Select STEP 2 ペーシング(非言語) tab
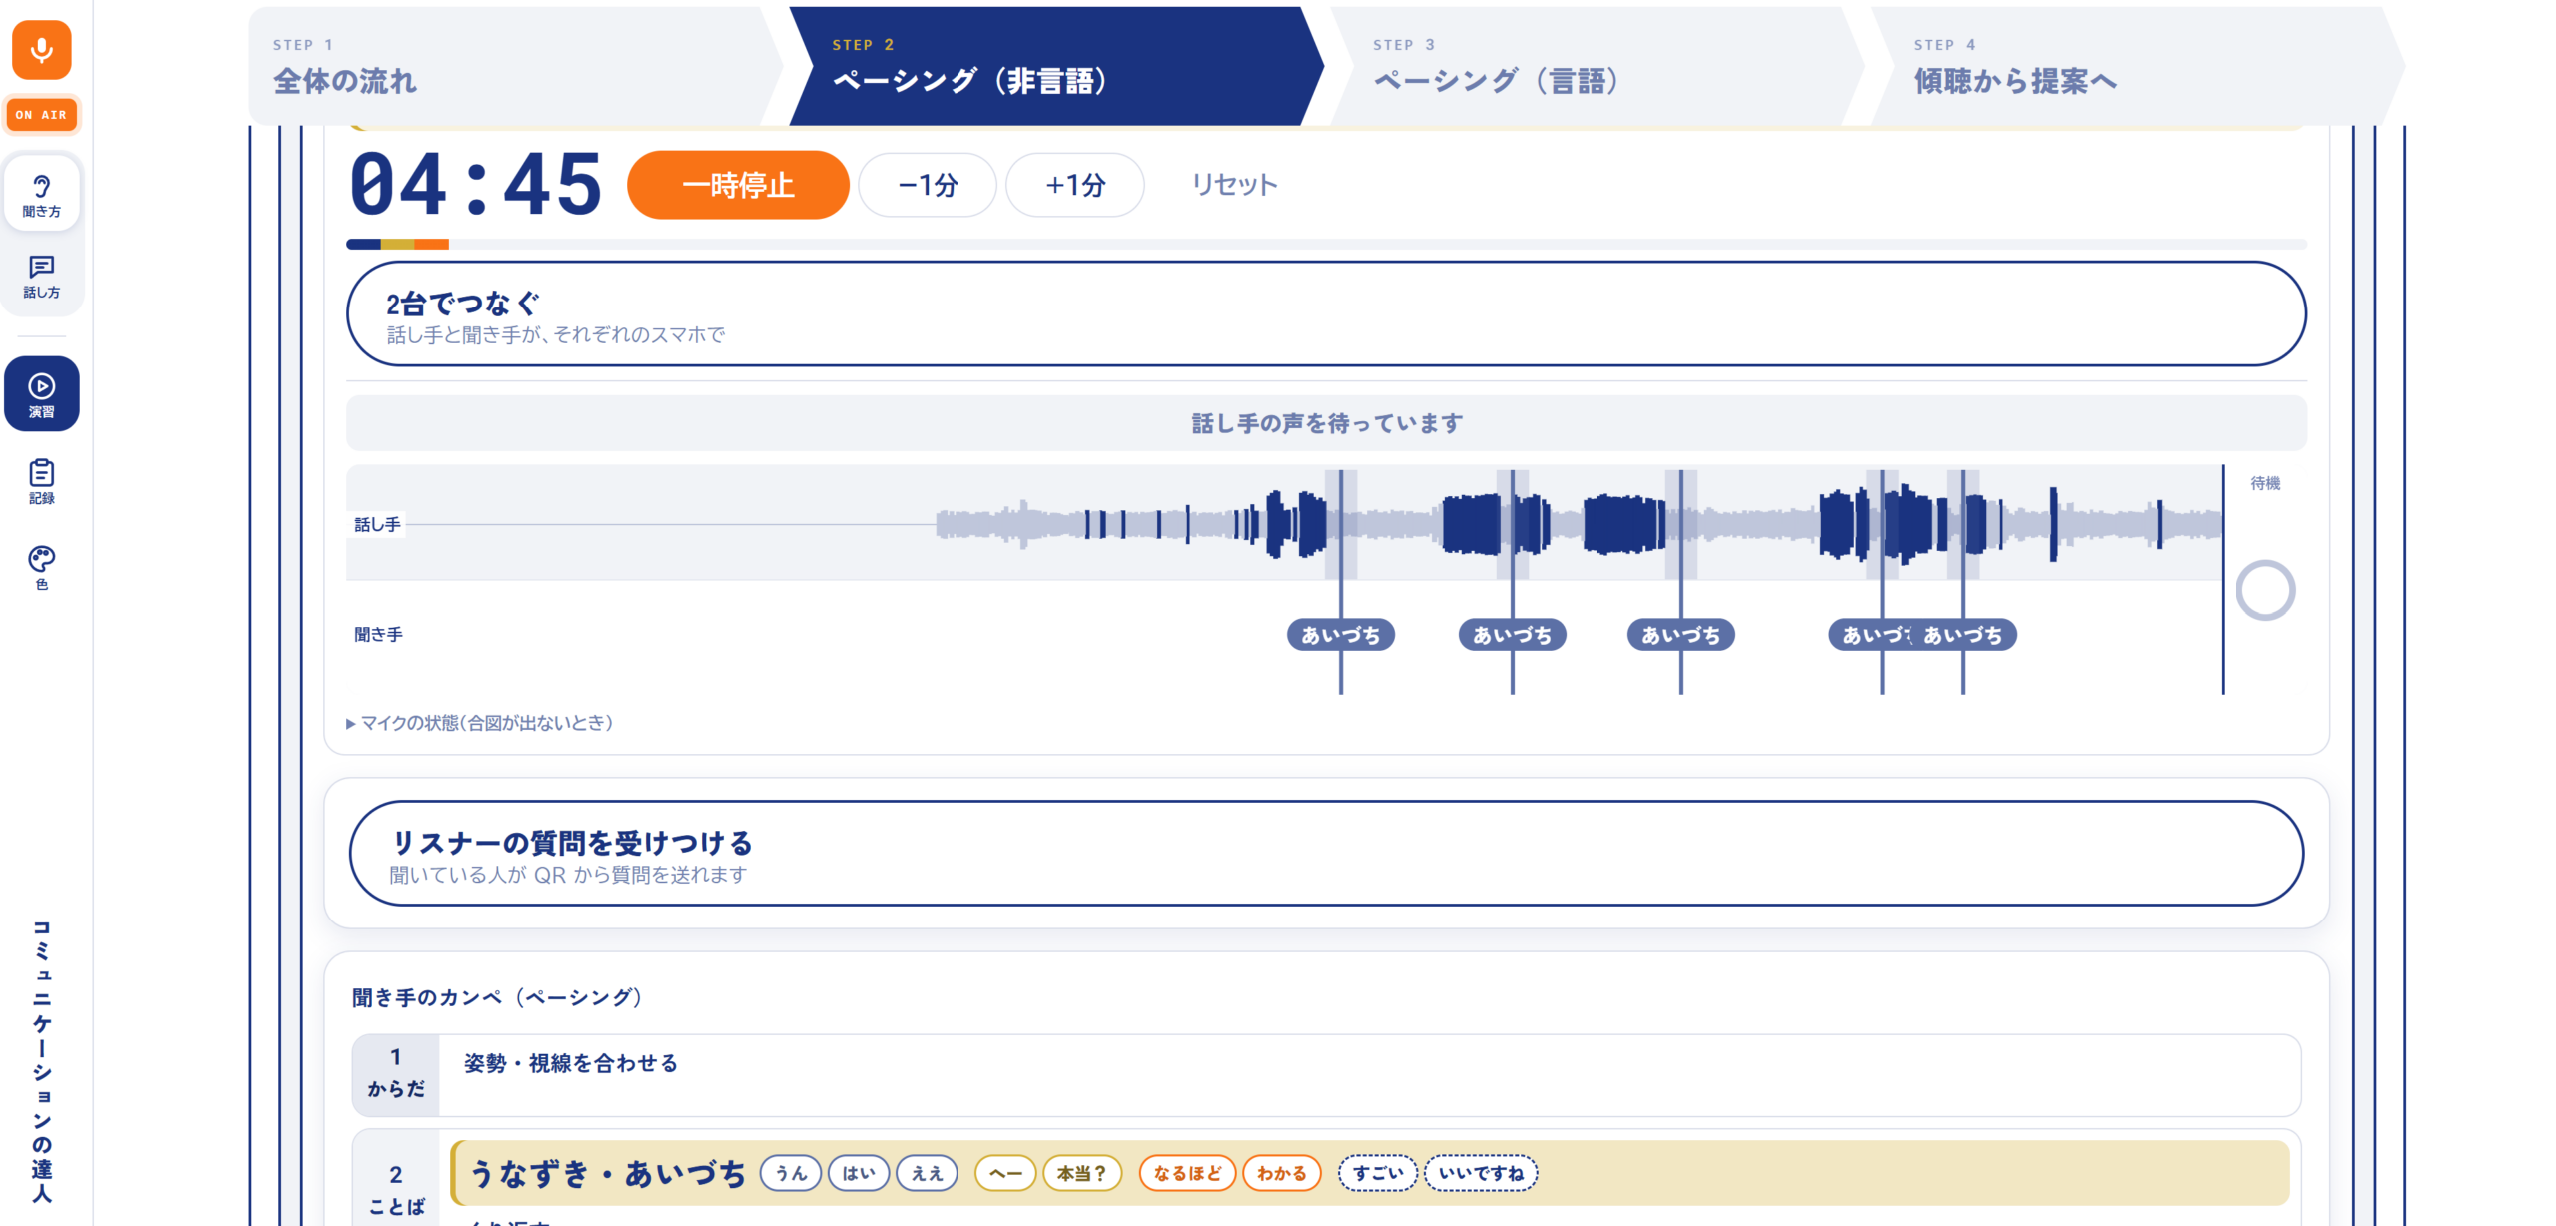This screenshot has width=2556, height=1226. [1056, 66]
